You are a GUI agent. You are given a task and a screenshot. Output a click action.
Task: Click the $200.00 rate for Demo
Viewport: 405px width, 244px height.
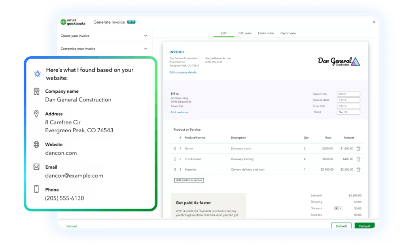tap(327, 149)
